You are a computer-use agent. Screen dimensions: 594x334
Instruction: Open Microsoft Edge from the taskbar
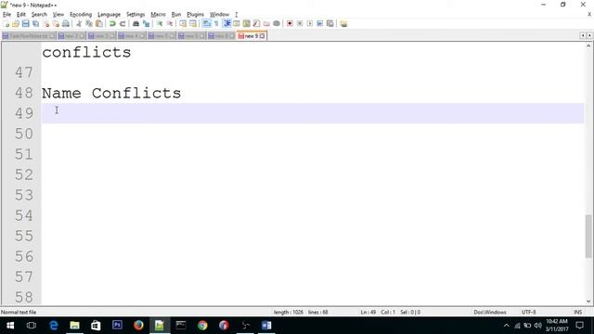click(54, 326)
